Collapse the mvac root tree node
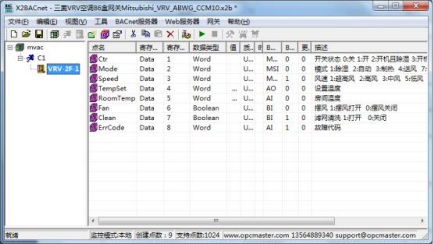This screenshot has height=244, width=433. pos(10,47)
